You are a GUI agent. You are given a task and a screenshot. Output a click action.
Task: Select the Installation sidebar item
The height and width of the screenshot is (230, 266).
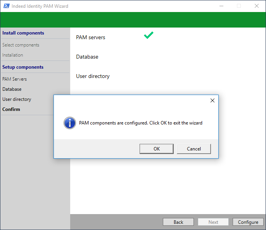tap(13, 55)
